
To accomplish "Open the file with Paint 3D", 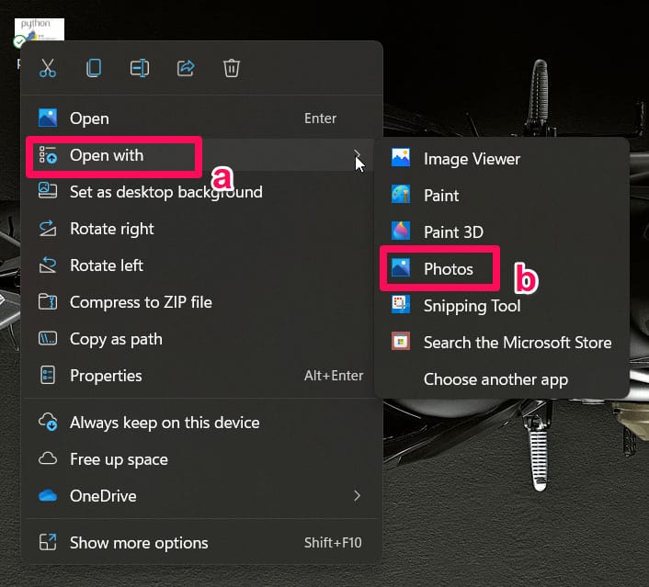I will click(502, 232).
